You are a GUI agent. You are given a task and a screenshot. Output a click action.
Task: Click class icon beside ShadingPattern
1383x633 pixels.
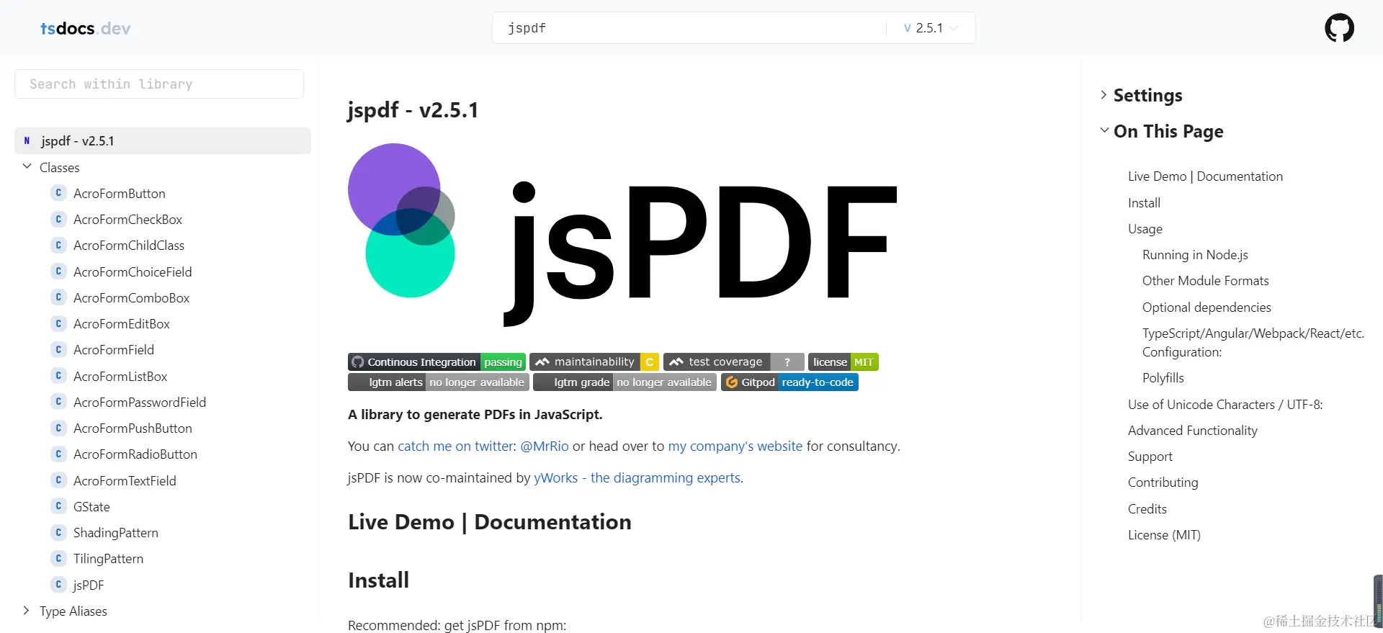pyautogui.click(x=59, y=533)
